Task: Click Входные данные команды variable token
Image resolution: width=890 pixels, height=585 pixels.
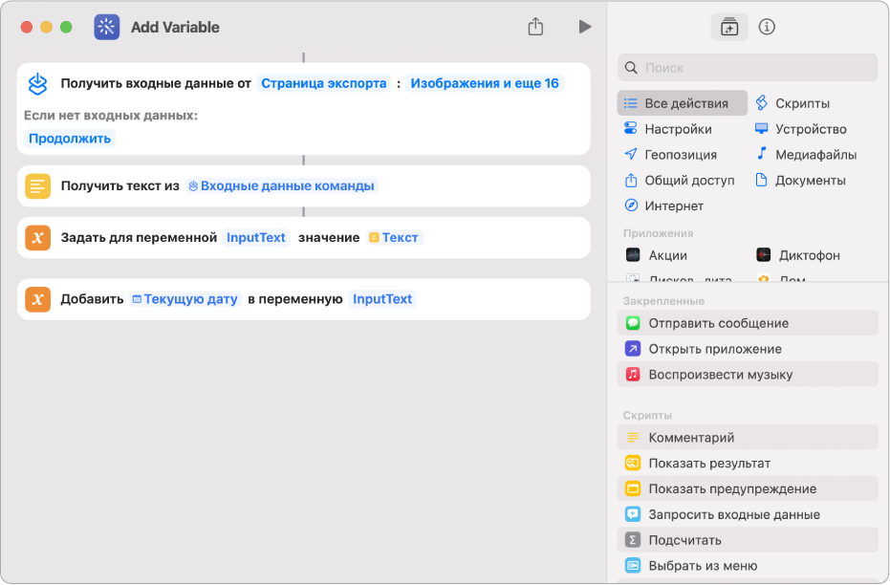Action: point(282,186)
